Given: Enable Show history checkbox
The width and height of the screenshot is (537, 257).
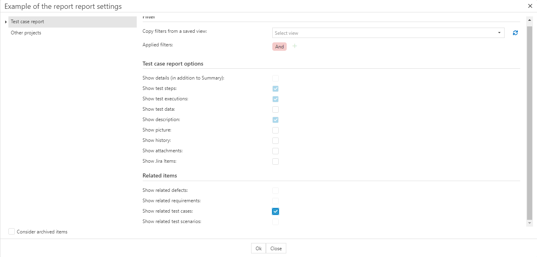Looking at the screenshot, I should click(275, 141).
